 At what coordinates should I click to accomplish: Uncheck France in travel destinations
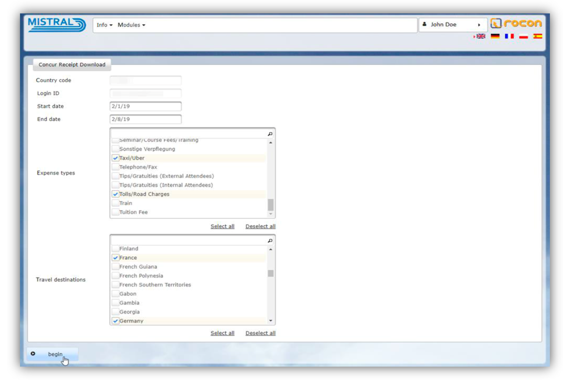click(x=115, y=258)
